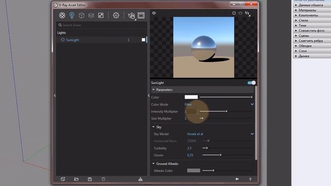Open the Textures category icon

pyautogui.click(x=101, y=16)
